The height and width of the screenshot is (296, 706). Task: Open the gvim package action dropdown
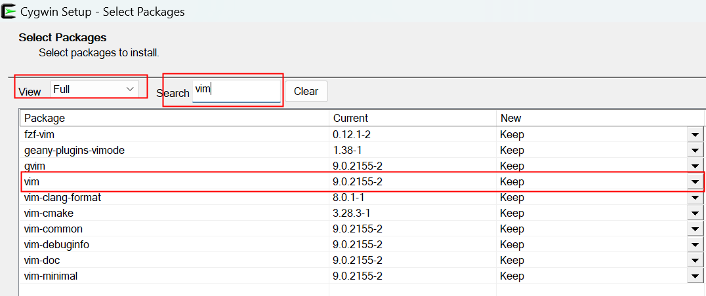point(695,166)
